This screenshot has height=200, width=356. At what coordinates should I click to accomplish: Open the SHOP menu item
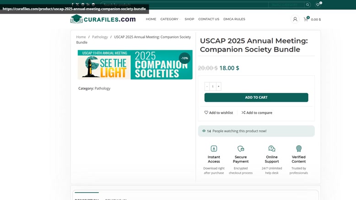point(189,19)
